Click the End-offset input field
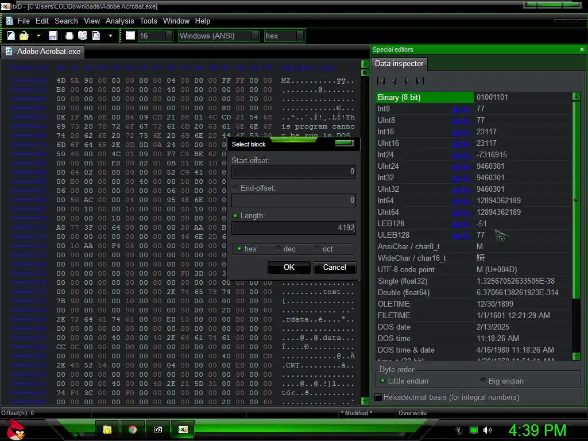Viewport: 588px width, 441px height. [293, 200]
